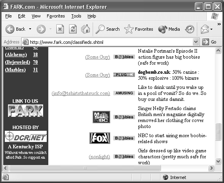The height and width of the screenshot is (183, 224).
Task: Click the horizontal scrollbar right arrow
Action: [211, 168]
